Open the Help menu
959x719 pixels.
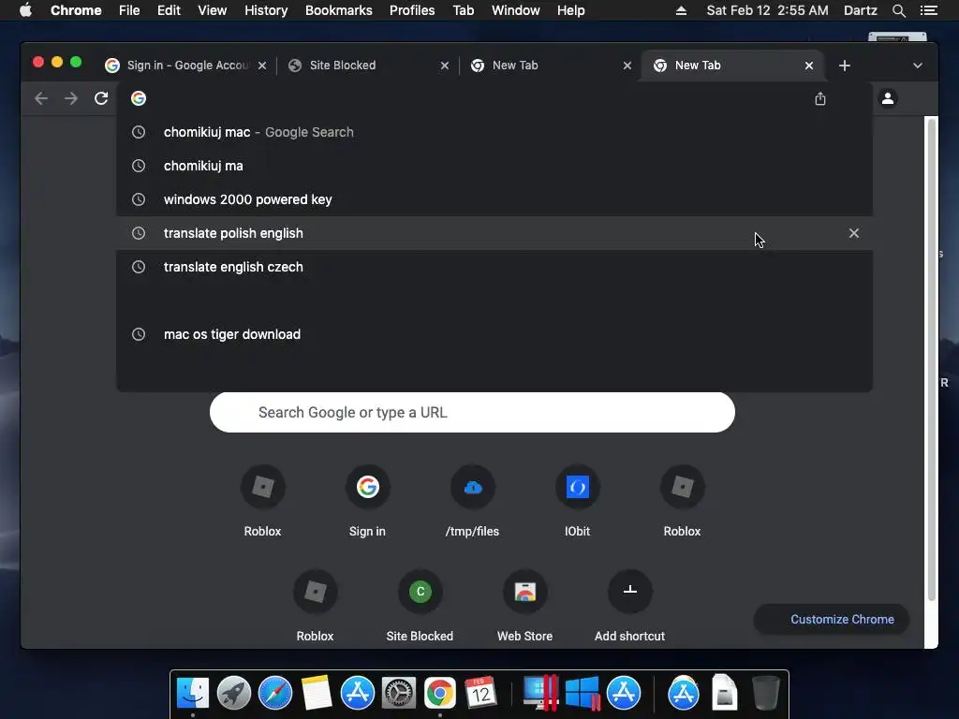coord(570,10)
